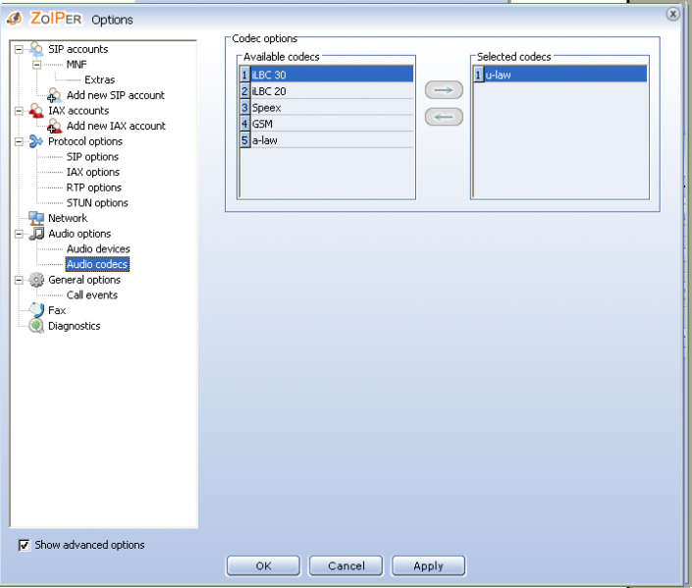The height and width of the screenshot is (588, 692).
Task: Open the Diagnostics label in tree
Action: click(x=75, y=326)
